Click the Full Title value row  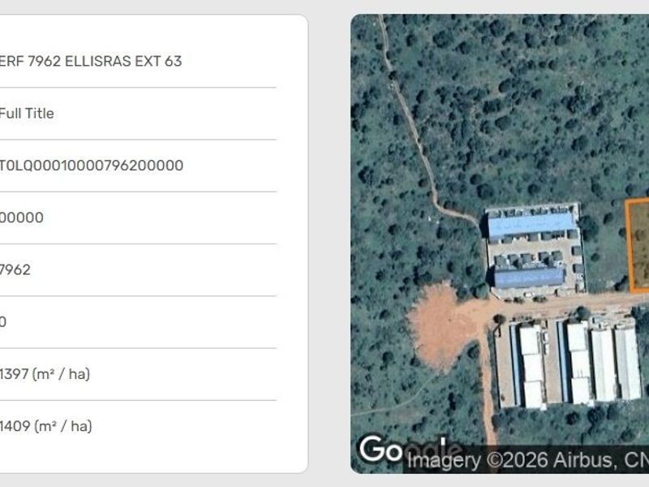click(x=138, y=114)
